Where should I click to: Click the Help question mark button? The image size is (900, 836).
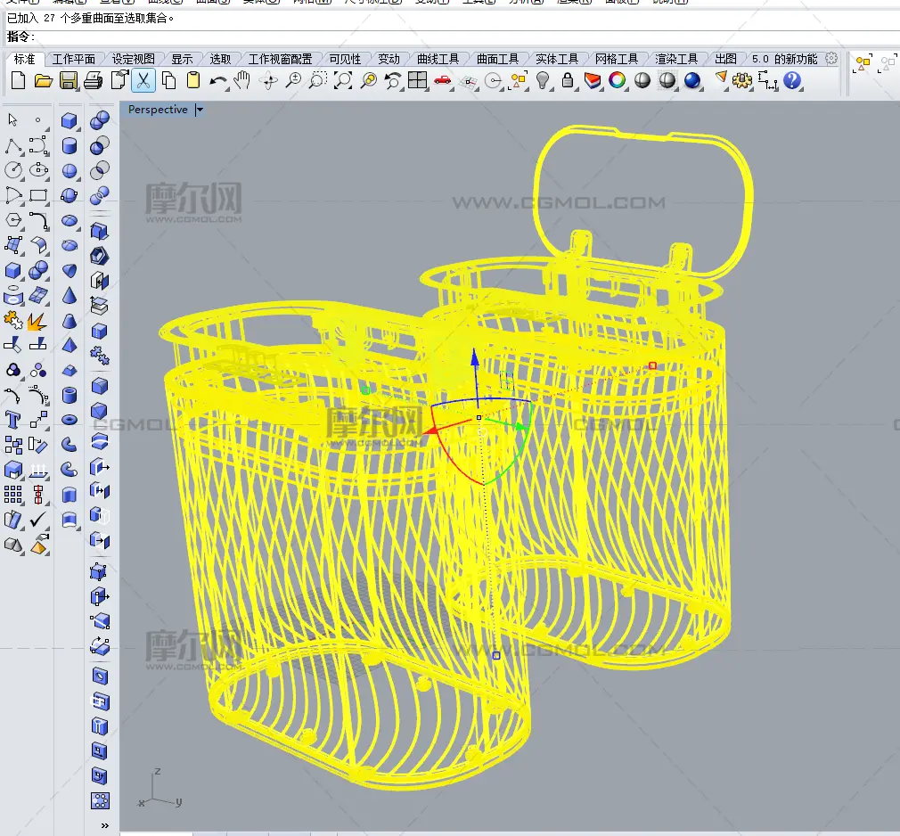[791, 81]
